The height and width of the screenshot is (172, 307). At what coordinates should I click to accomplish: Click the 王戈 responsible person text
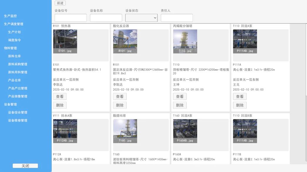[236, 85]
